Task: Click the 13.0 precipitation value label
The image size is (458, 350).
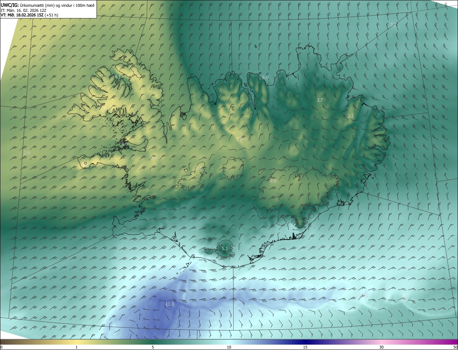Action: click(170, 304)
